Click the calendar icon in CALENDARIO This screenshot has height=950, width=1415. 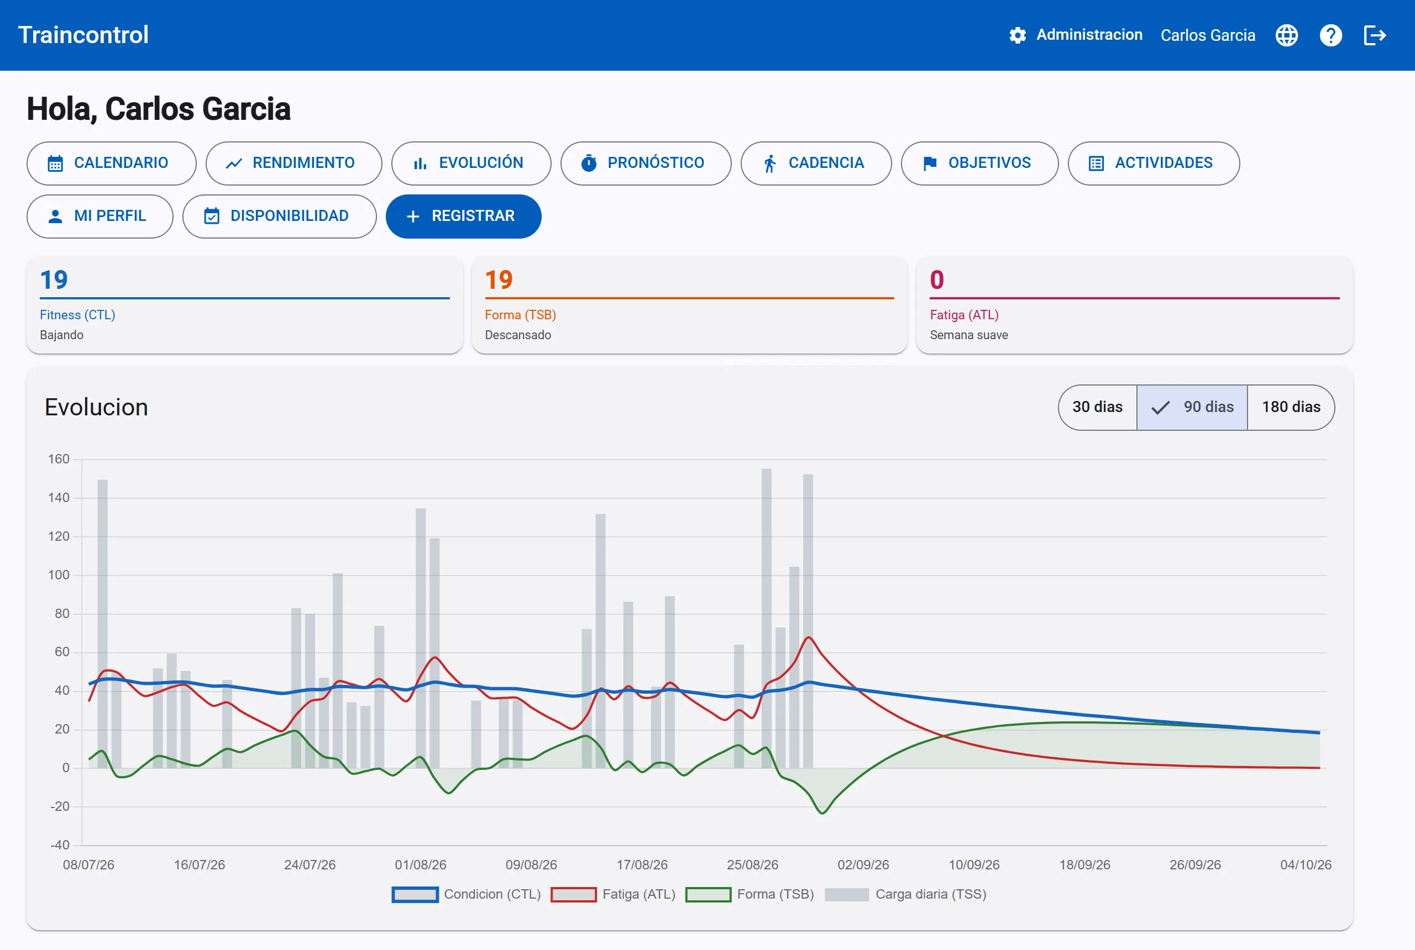(x=55, y=163)
